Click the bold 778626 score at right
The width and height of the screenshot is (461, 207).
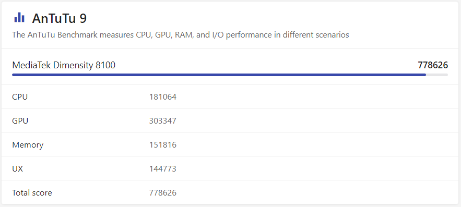tap(433, 65)
